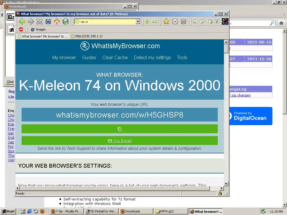Viewport: 287px width, 215px height.
Task: Click the whatismybrowser.com/w/H5GHSP8 URL box
Action: (119, 115)
